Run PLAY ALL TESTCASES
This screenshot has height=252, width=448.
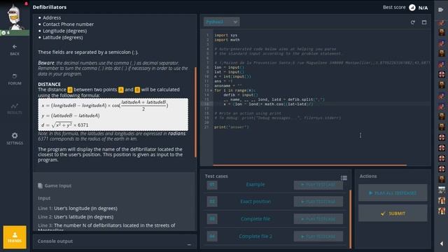pyautogui.click(x=393, y=193)
